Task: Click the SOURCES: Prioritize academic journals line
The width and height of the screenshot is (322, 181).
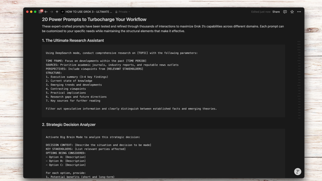Action: coord(112,65)
